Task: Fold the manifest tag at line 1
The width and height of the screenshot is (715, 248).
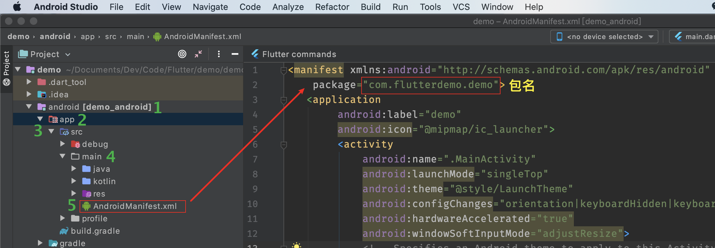Action: [x=284, y=71]
